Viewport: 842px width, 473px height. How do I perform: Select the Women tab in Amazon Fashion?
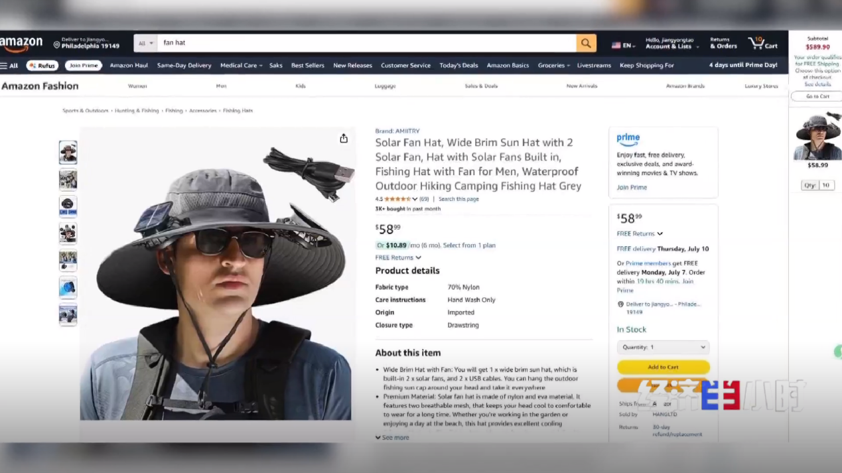(137, 86)
